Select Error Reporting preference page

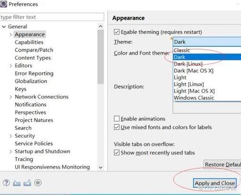click(34, 74)
